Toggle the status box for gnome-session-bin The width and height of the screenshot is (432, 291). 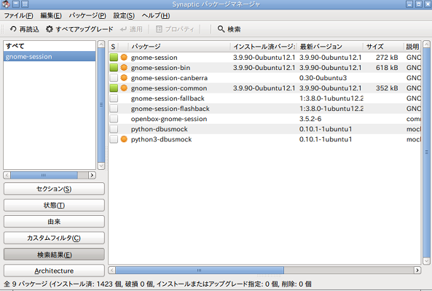pyautogui.click(x=114, y=68)
